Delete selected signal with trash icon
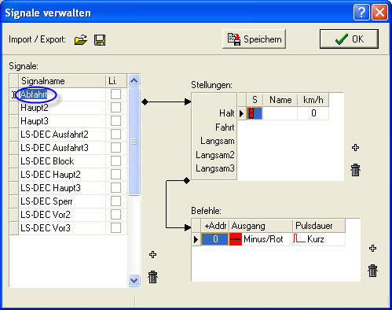 [152, 277]
